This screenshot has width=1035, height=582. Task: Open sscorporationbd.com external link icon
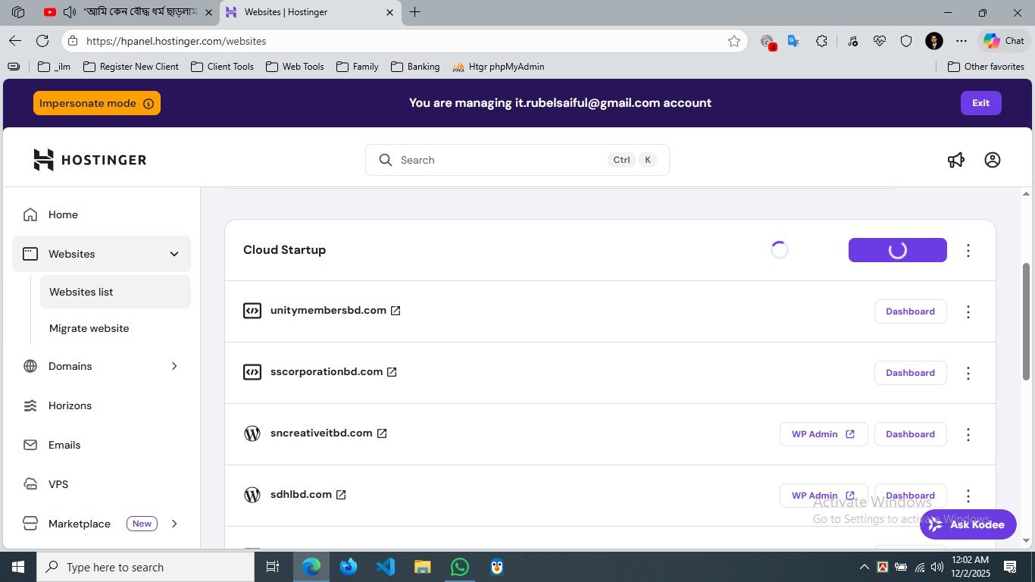(x=392, y=372)
